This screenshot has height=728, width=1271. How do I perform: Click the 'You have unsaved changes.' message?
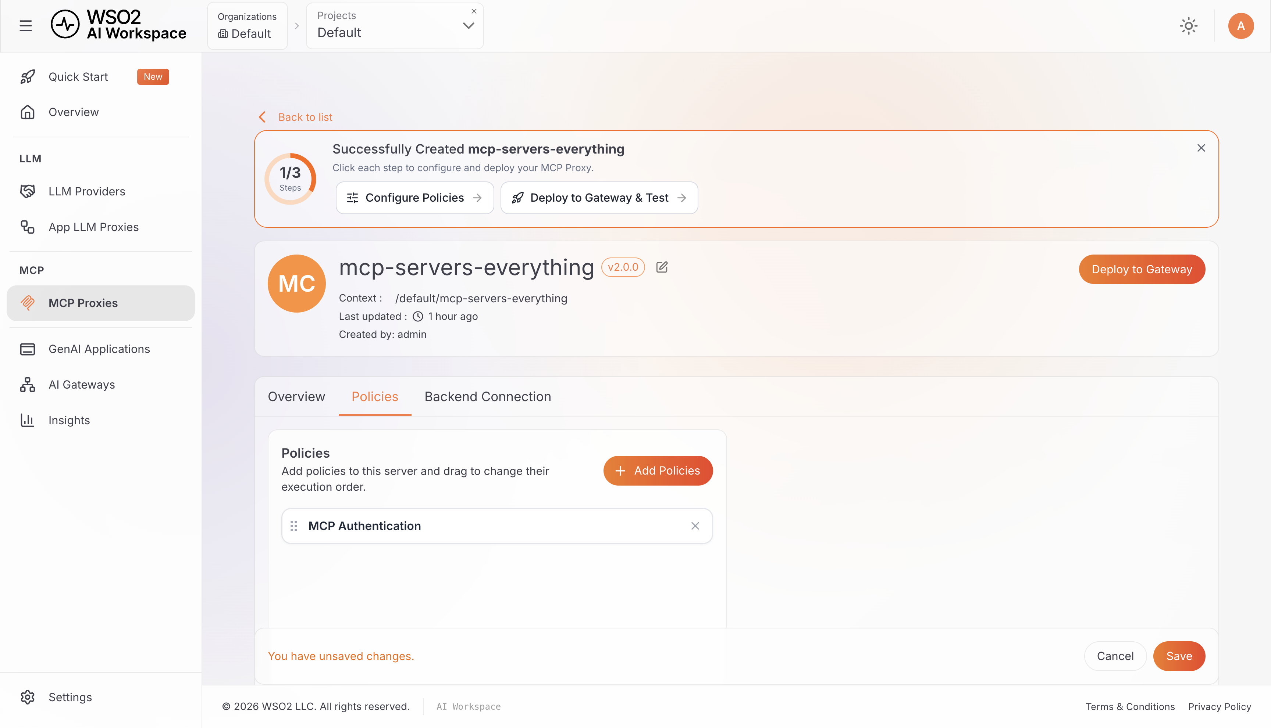pyautogui.click(x=341, y=656)
